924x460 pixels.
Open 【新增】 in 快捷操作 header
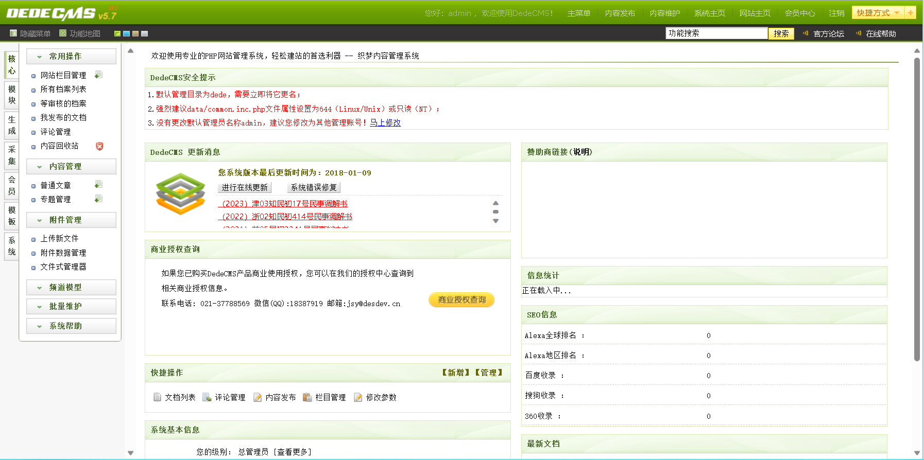pos(456,373)
